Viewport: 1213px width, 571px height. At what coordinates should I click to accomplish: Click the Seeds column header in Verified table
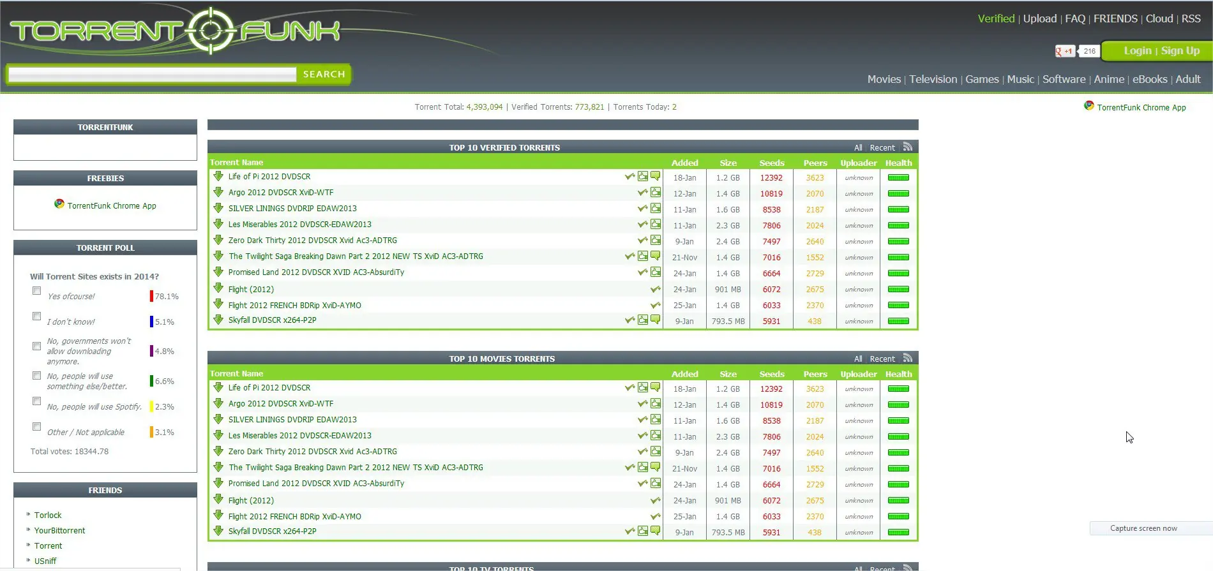tap(772, 163)
